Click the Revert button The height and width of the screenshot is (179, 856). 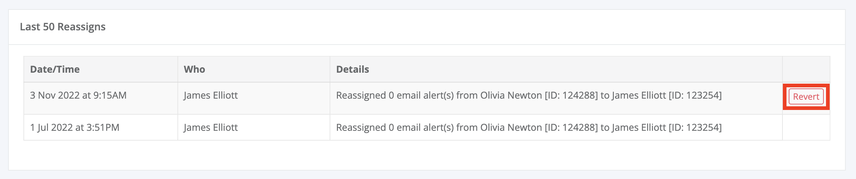click(x=806, y=97)
